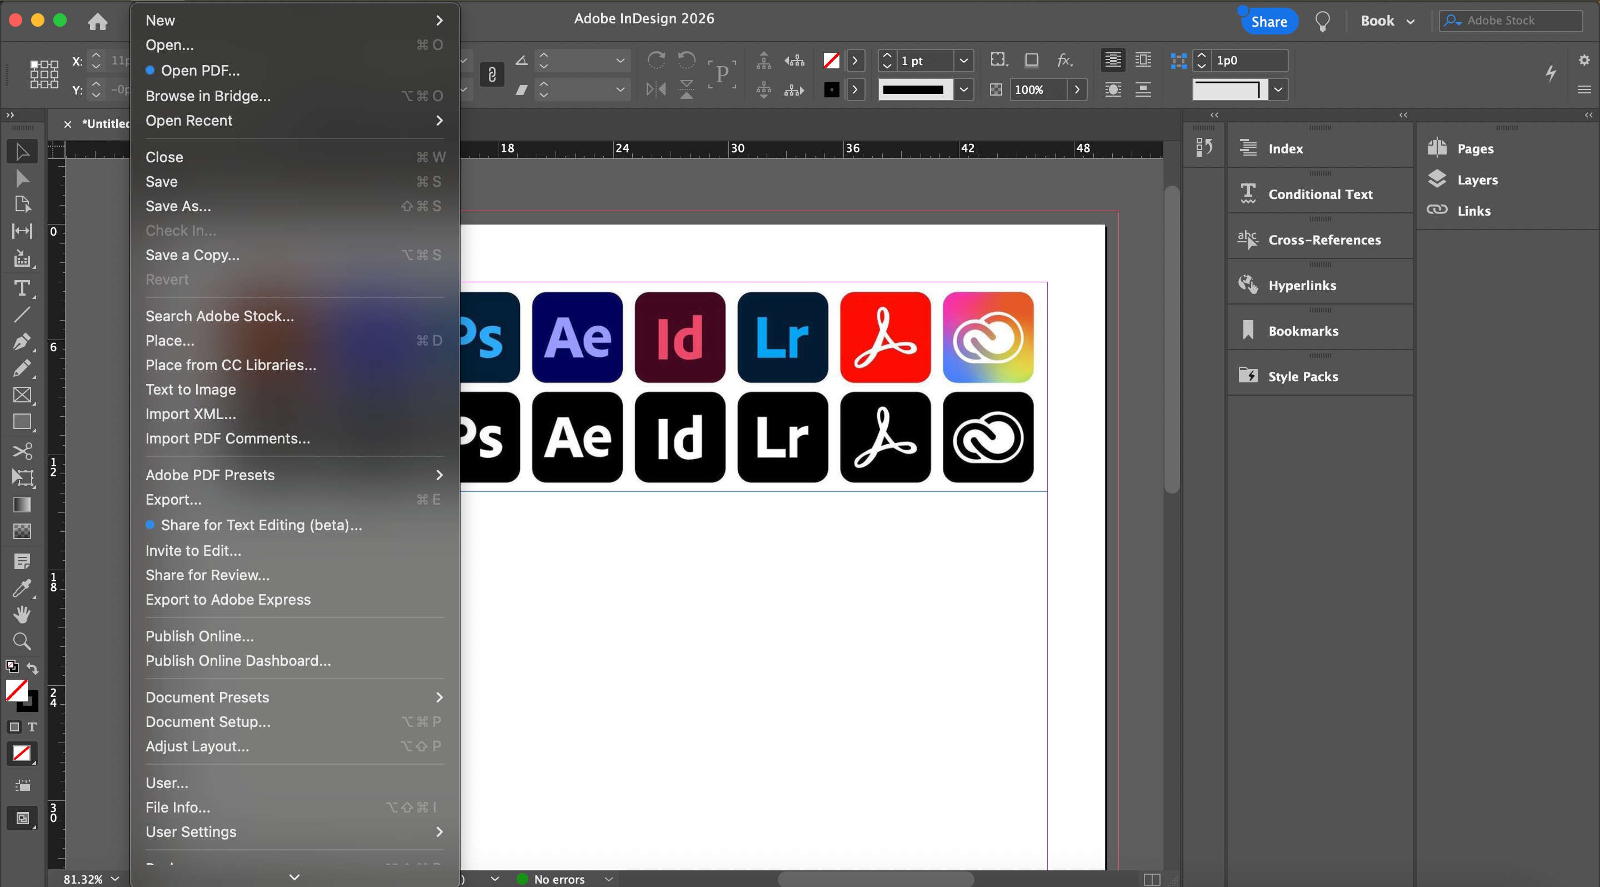Select the Pen tool
The image size is (1600, 887).
point(22,342)
